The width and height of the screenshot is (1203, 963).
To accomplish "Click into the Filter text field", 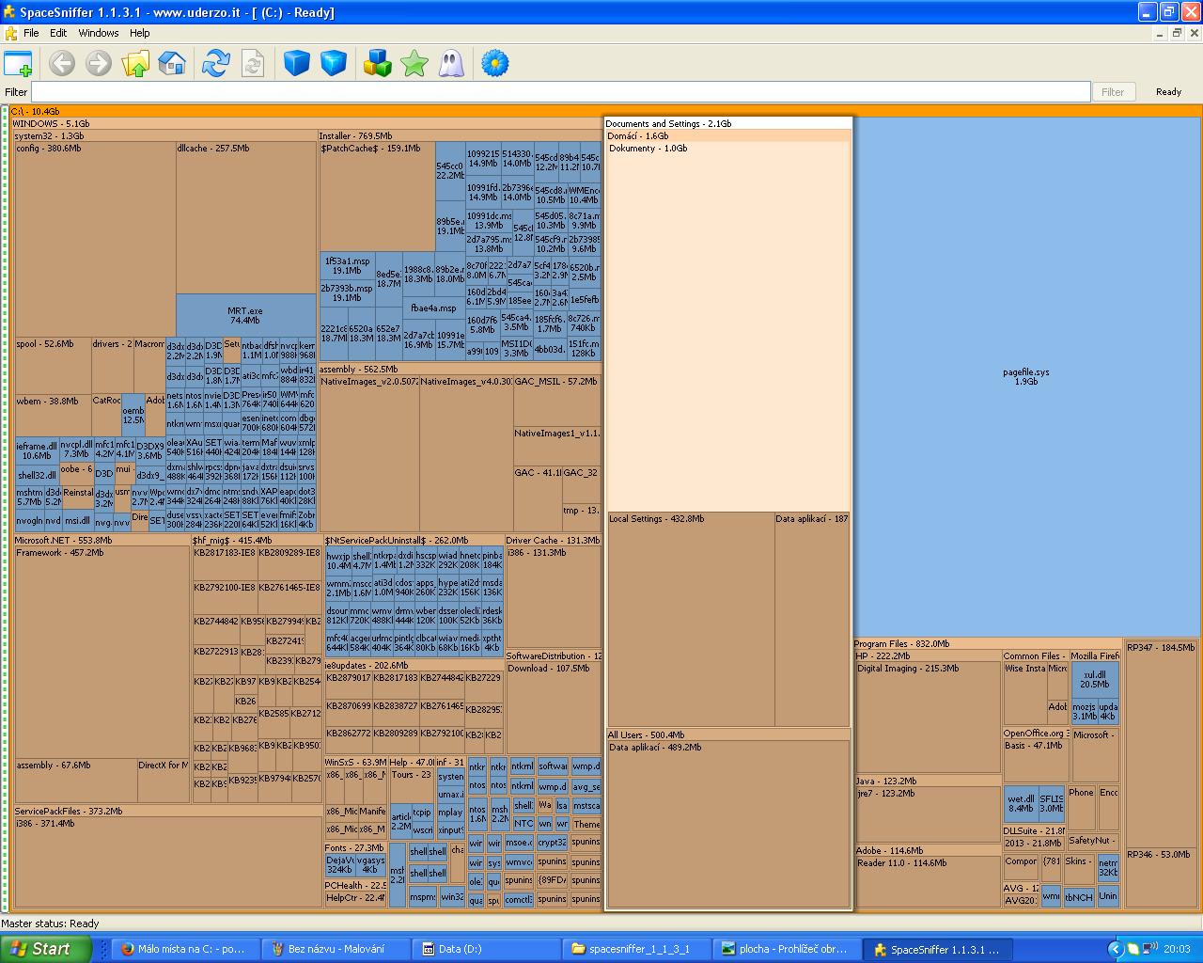I will [561, 92].
